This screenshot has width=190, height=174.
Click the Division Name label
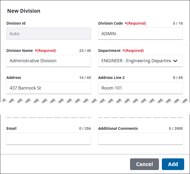(x=20, y=51)
